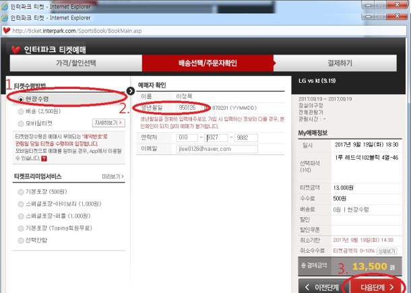411x293 pixels.
Task: Click the last phone number field 9882
Action: point(246,137)
